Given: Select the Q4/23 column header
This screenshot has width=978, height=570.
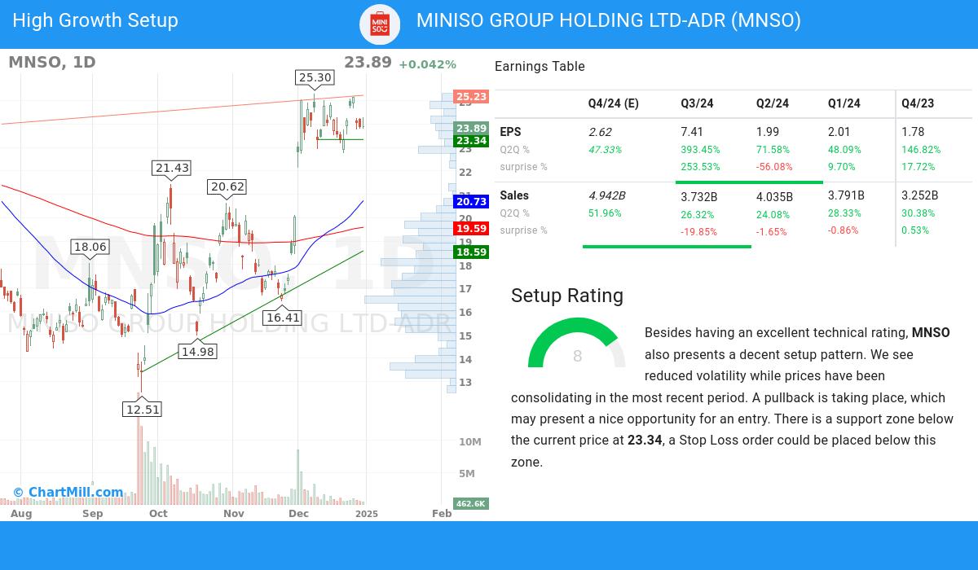Looking at the screenshot, I should pos(918,103).
